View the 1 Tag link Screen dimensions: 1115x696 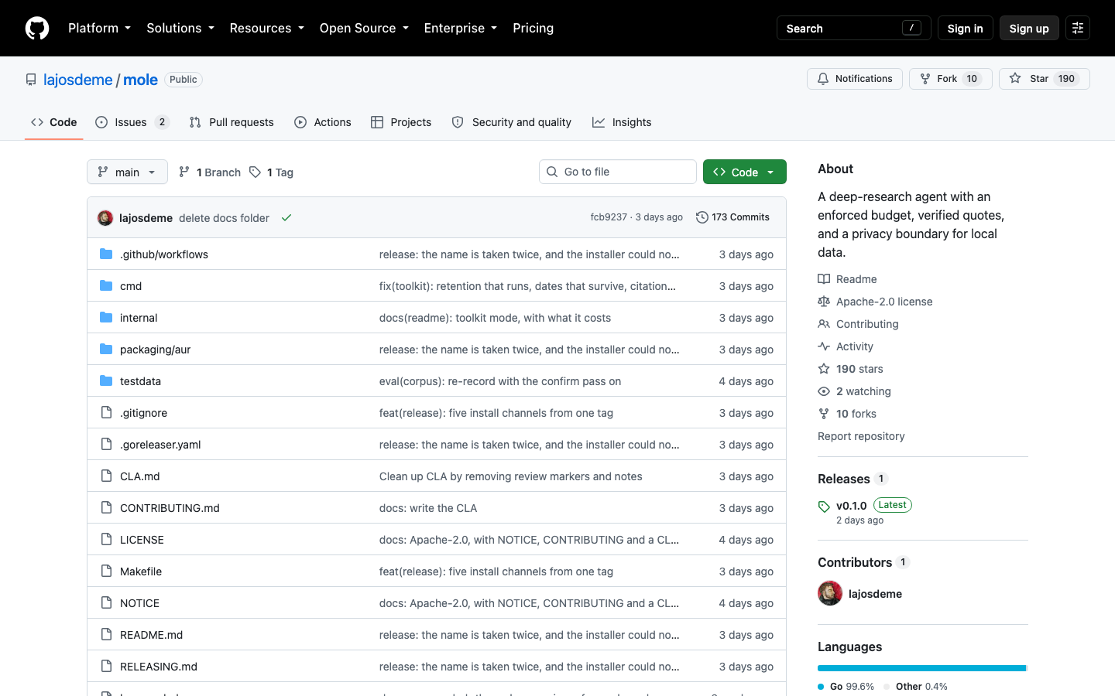[x=272, y=172]
